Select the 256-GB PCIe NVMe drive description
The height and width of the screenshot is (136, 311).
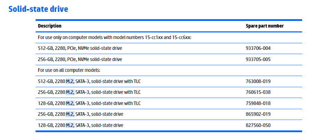coord(80,59)
